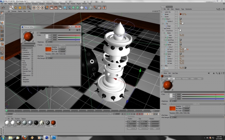Viewport: 225px width, 140px height.
Task: Click the green HyperNURBS generator icon
Action: tap(73, 7)
